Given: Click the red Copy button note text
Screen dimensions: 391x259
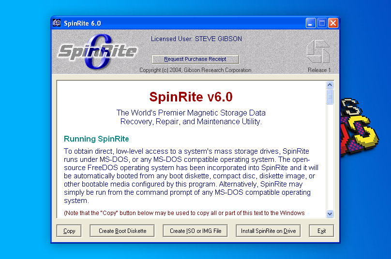Looking at the screenshot, I should [x=184, y=213].
